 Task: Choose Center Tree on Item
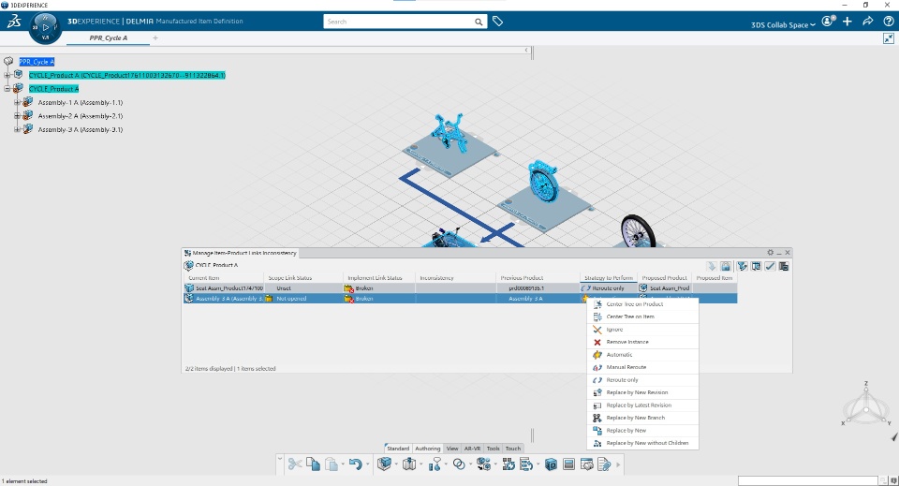tap(642, 317)
